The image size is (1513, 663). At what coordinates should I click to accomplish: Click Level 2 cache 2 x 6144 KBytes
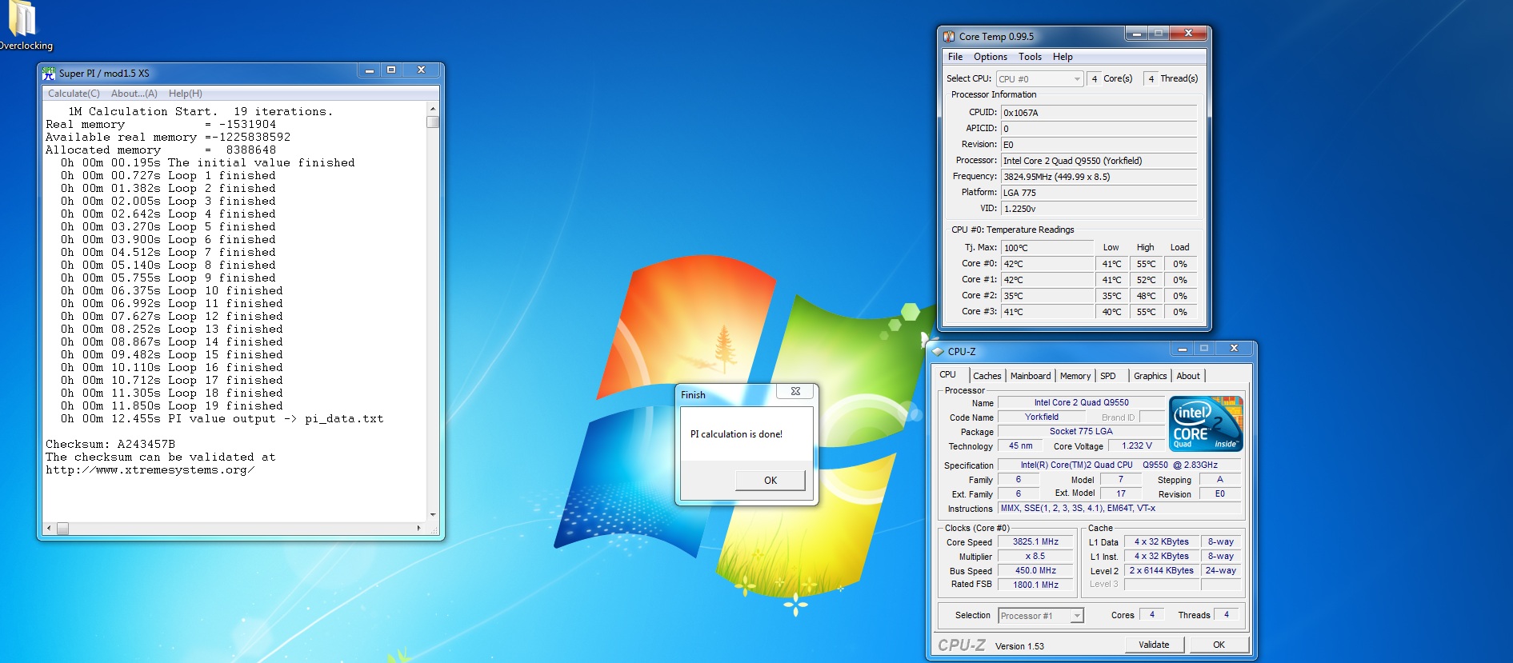pyautogui.click(x=1161, y=570)
